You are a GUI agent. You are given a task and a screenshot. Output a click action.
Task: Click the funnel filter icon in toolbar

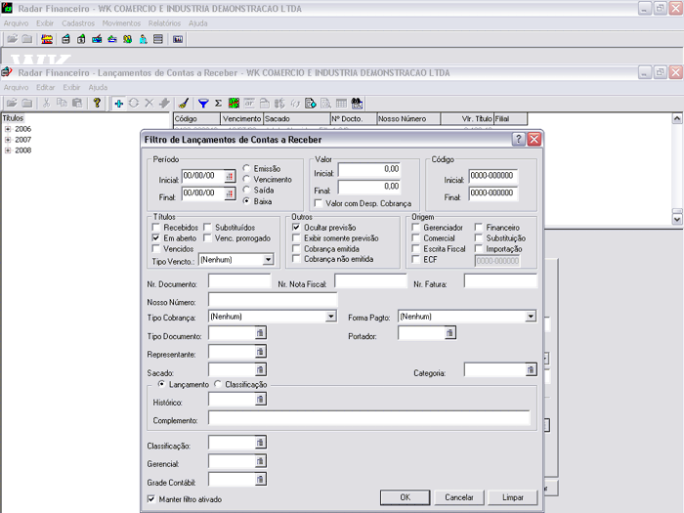tap(203, 103)
